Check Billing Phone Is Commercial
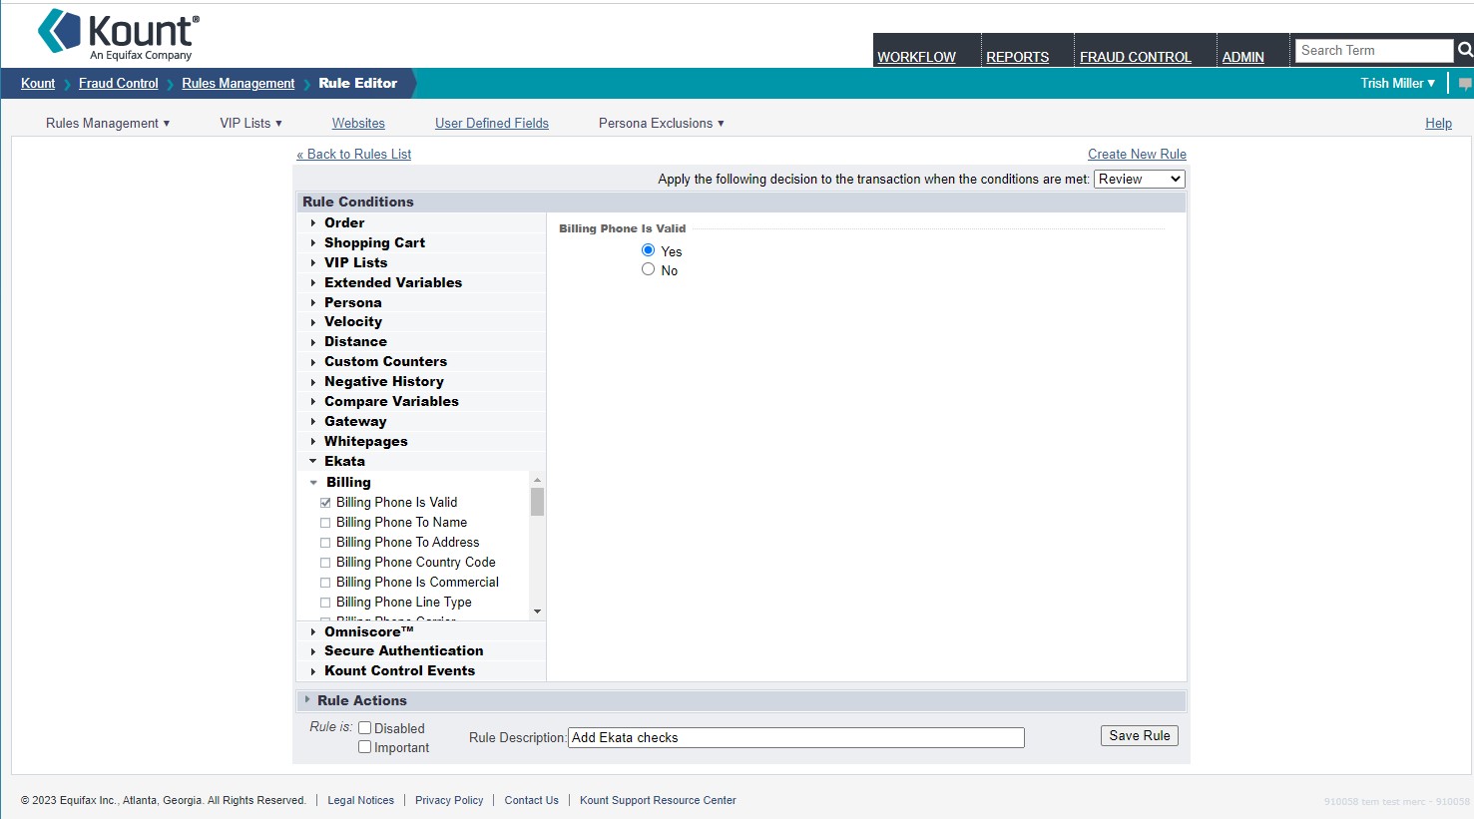Screen dimensions: 1474x819 (325, 583)
